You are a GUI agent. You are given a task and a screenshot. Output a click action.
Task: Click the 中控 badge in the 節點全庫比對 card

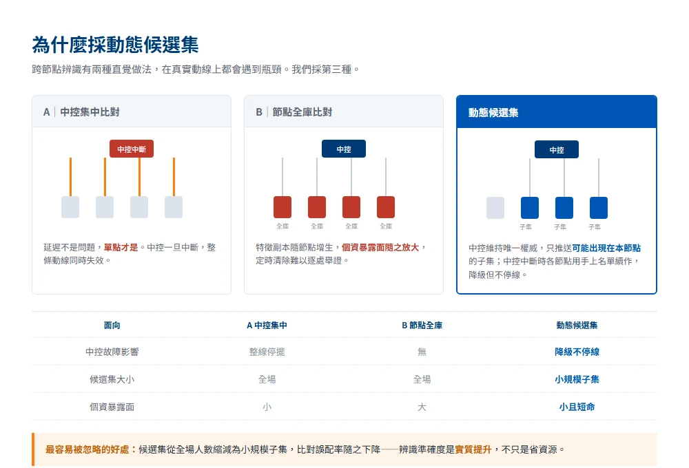[344, 149]
